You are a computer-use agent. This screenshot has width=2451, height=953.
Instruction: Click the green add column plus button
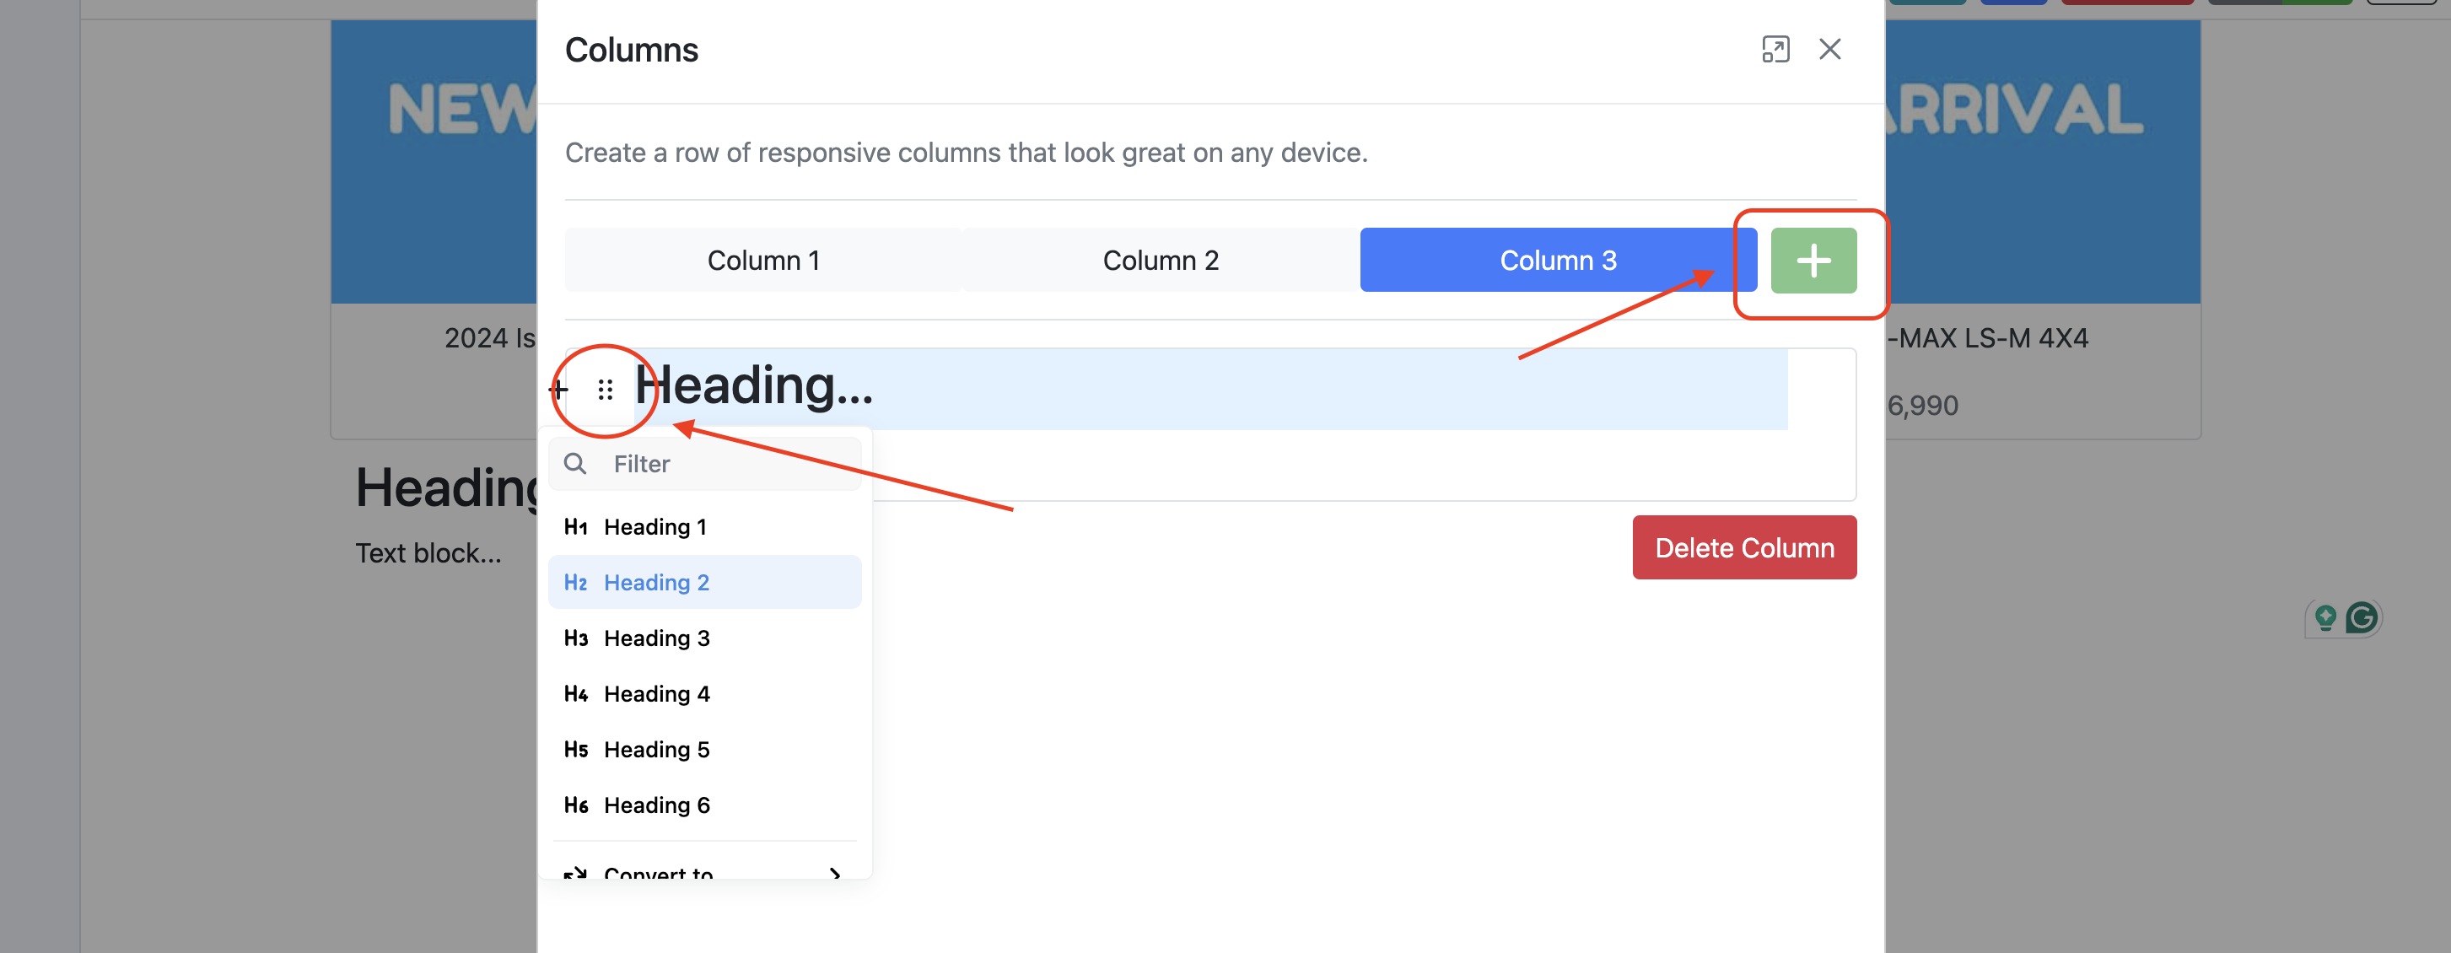(x=1813, y=261)
